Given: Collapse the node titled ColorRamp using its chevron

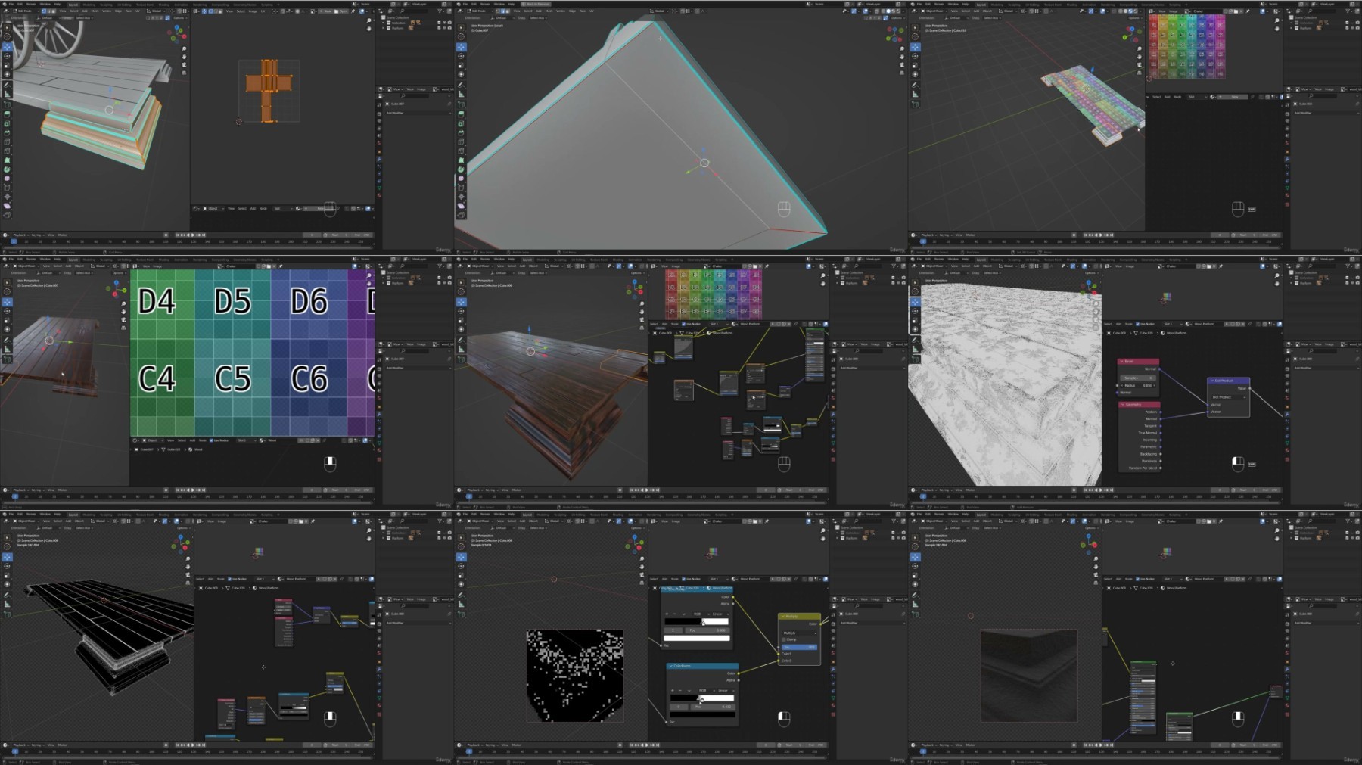Looking at the screenshot, I should pyautogui.click(x=670, y=666).
